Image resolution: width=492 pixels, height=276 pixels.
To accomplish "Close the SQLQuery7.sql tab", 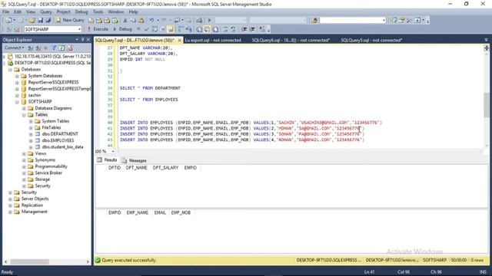I will pos(180,41).
